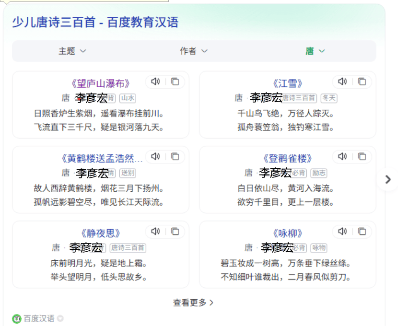The image size is (408, 326).
Task: Open the 主题 filter dropdown
Action: click(72, 51)
